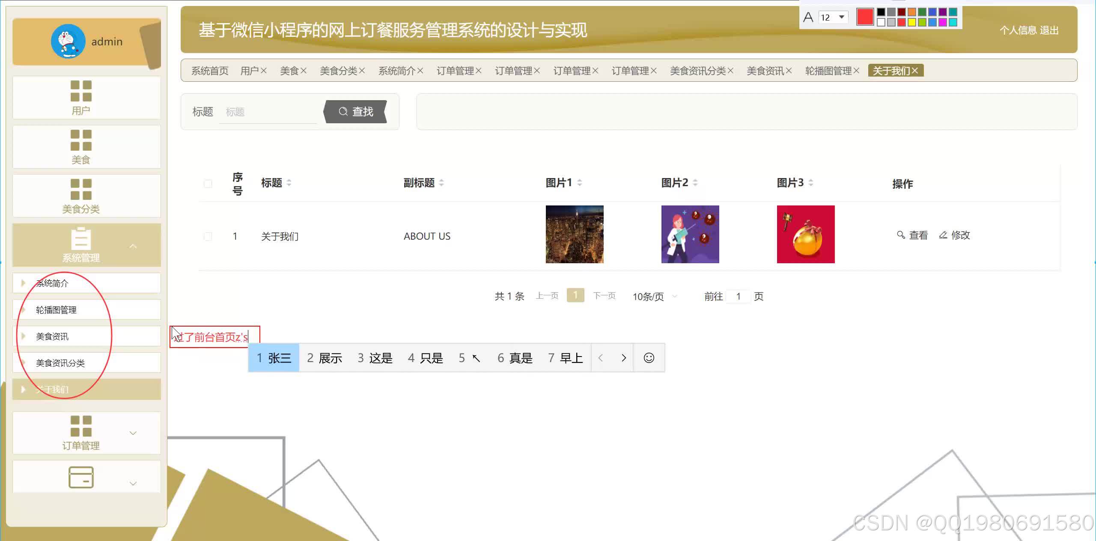Pick the yellow color swatch in palette
Image resolution: width=1096 pixels, height=541 pixels.
click(911, 22)
